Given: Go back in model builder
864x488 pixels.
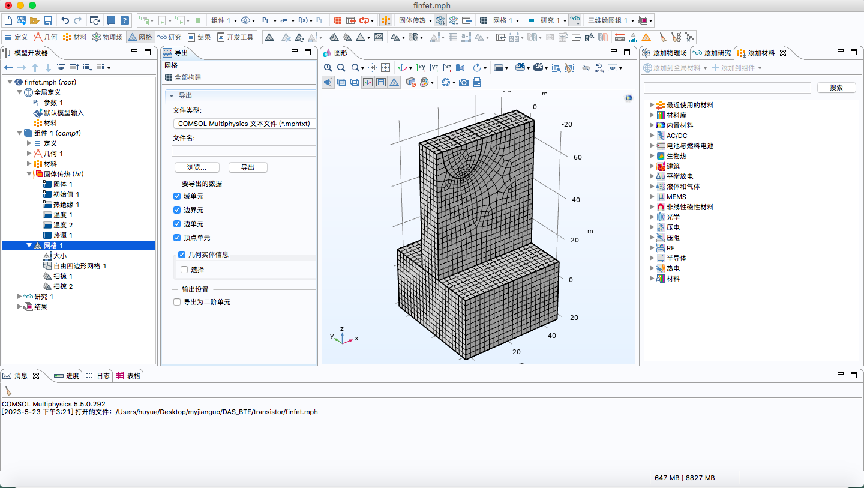Looking at the screenshot, I should point(8,68).
